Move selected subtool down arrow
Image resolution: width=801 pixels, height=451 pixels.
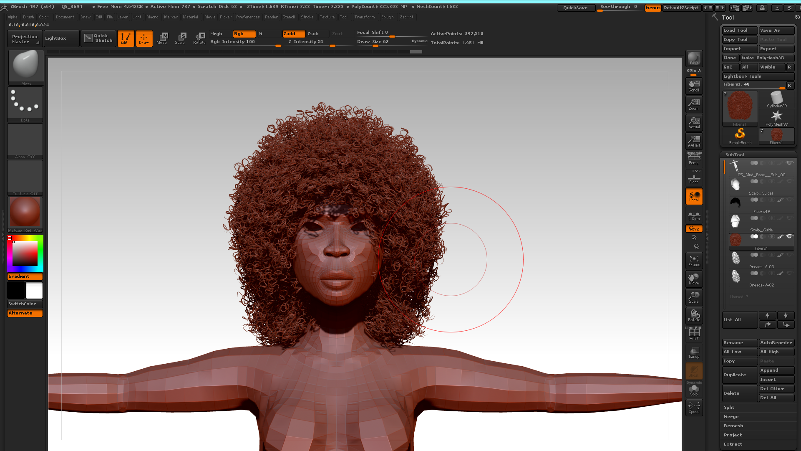pos(786,316)
